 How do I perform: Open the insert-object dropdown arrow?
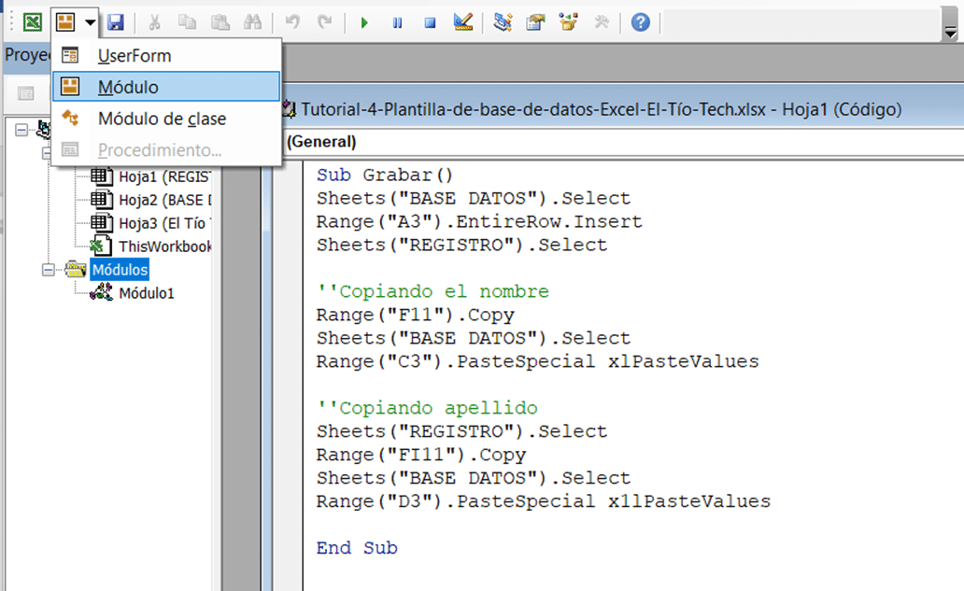pos(90,22)
